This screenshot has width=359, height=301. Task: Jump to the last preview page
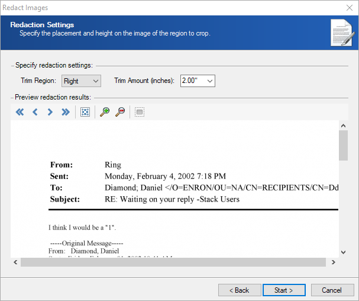66,112
